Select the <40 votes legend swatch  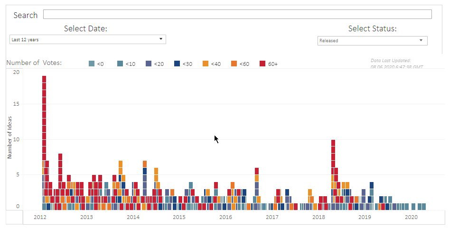pos(206,64)
